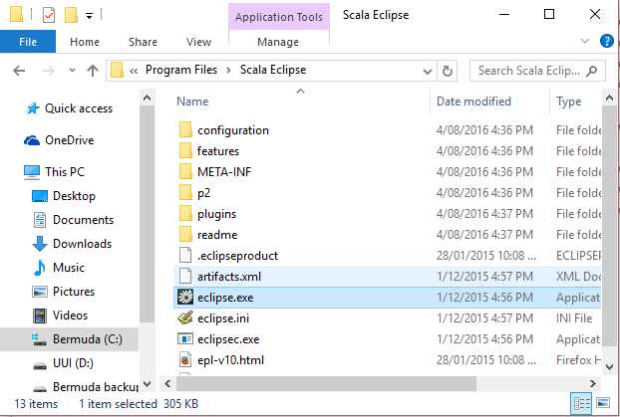620x417 pixels.
Task: Open the Customize Quick Access Toolbar dropdown
Action: click(90, 16)
